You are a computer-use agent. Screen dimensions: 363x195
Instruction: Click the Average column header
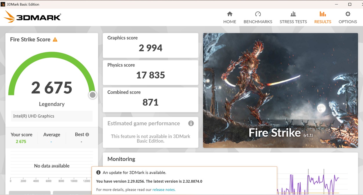pos(52,135)
